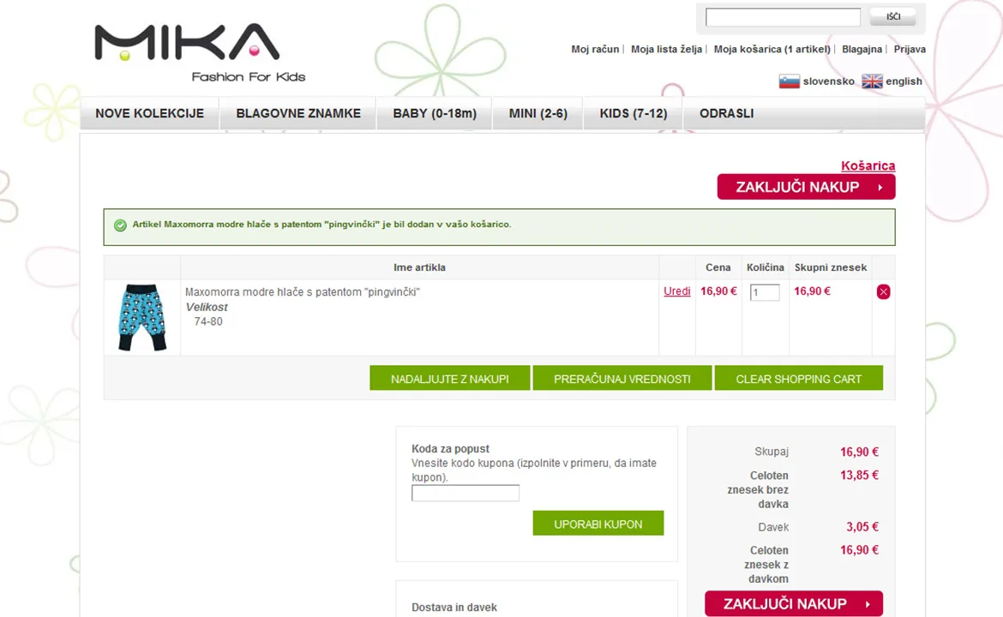Focus the site search field
This screenshot has width=1003, height=617.
(x=783, y=17)
